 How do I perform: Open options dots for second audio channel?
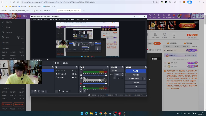point(81,80)
